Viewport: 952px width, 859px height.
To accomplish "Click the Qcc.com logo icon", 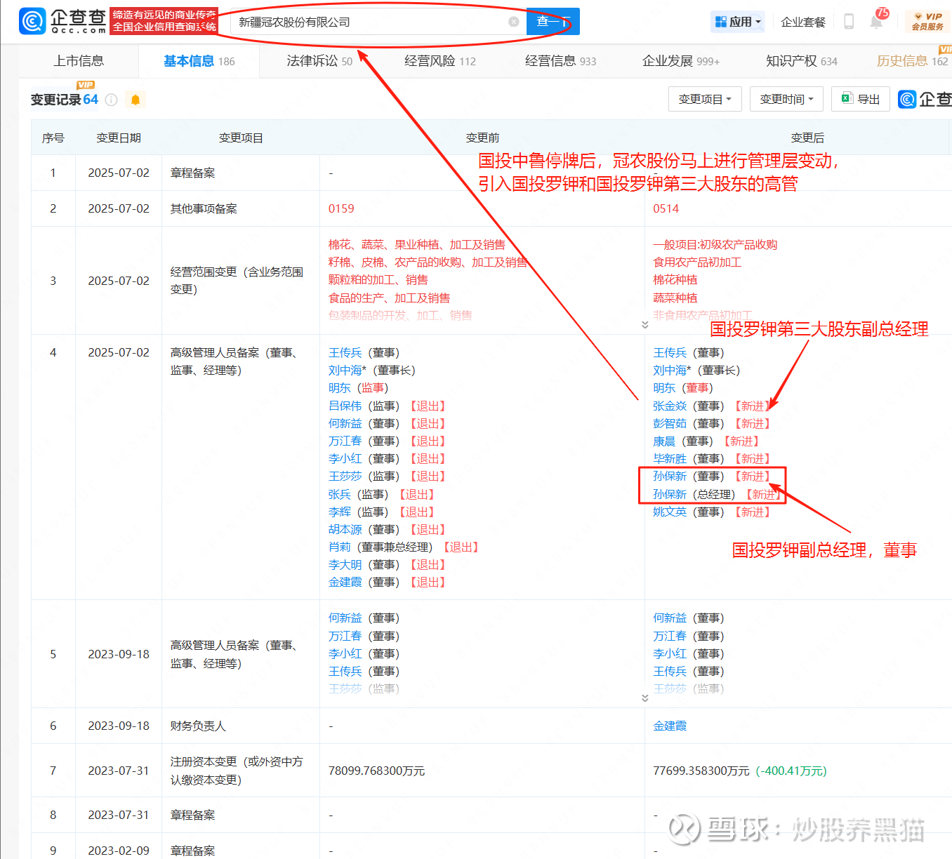I will (32, 21).
